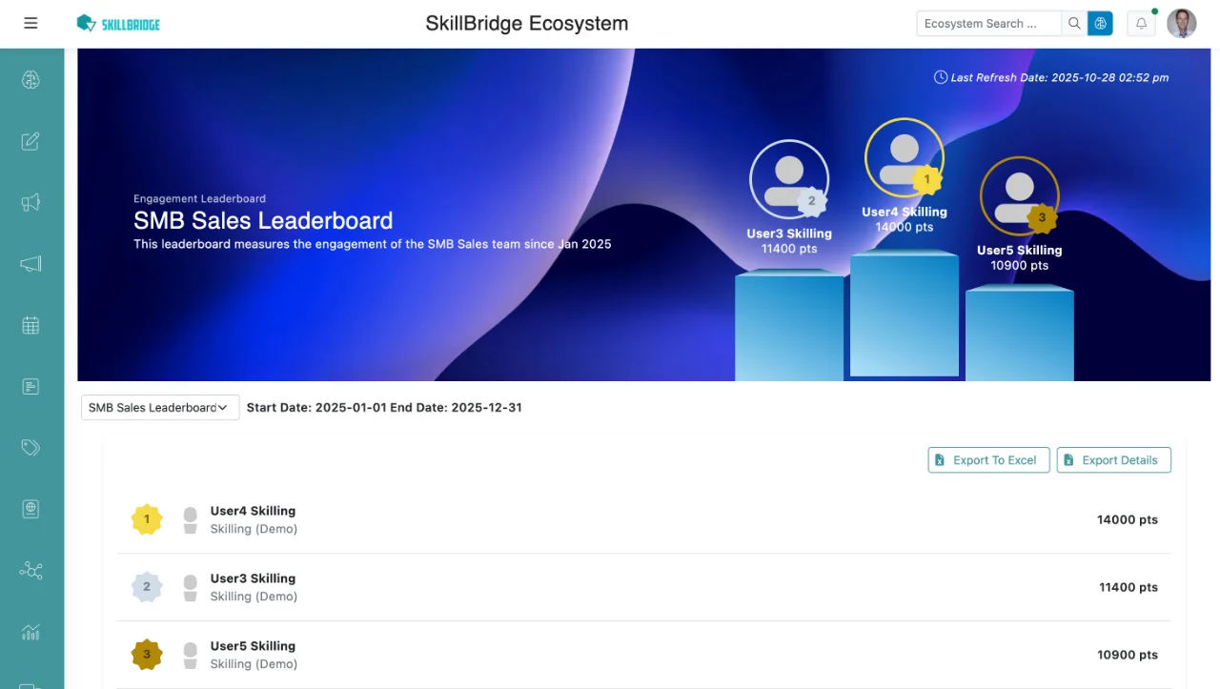Viewport: 1220px width, 689px height.
Task: Click the brain icon in the sidebar
Action: click(30, 80)
